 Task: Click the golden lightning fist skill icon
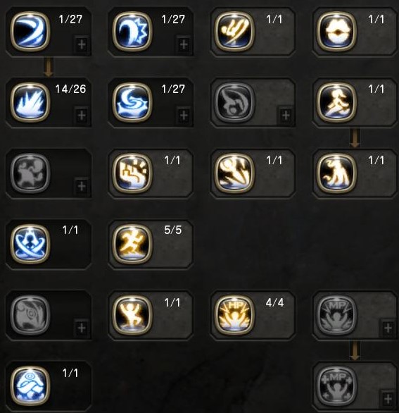132,173
